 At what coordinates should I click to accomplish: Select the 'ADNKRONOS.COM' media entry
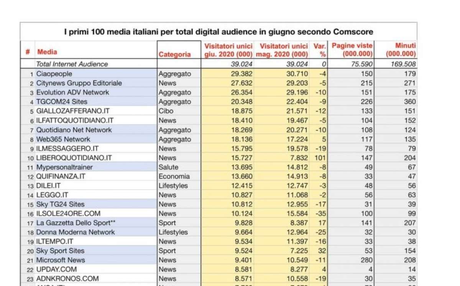pos(67,279)
